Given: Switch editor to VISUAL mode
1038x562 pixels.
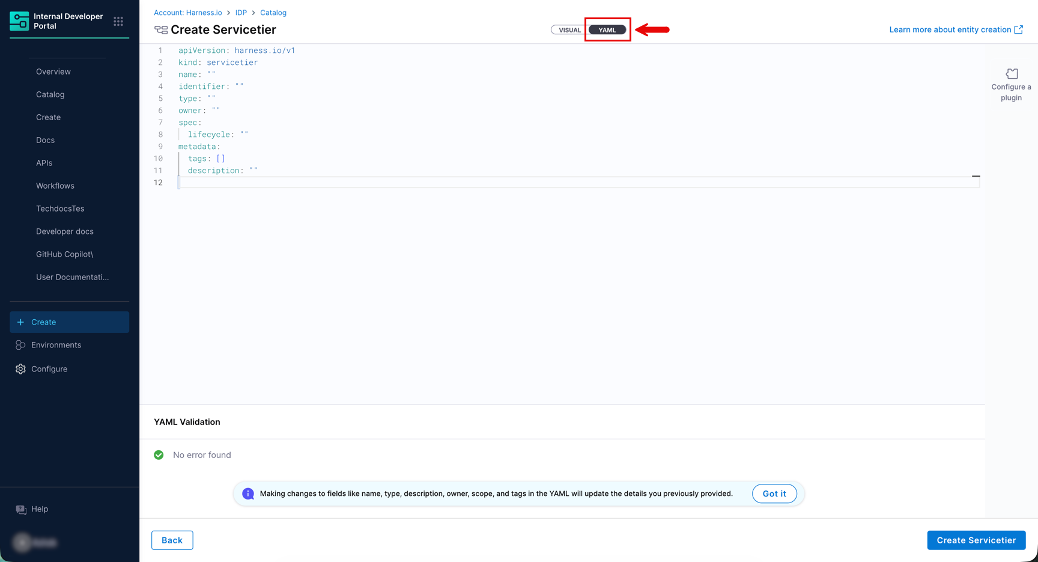Looking at the screenshot, I should coord(569,30).
